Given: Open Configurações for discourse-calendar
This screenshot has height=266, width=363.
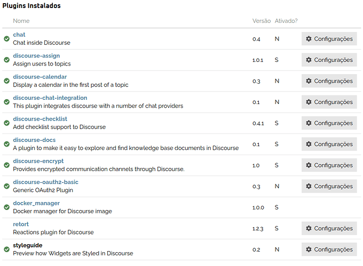Looking at the screenshot, I should 329,81.
